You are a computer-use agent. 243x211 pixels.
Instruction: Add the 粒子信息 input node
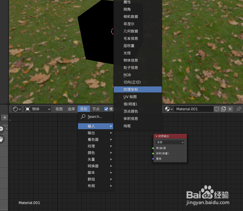click(138, 68)
